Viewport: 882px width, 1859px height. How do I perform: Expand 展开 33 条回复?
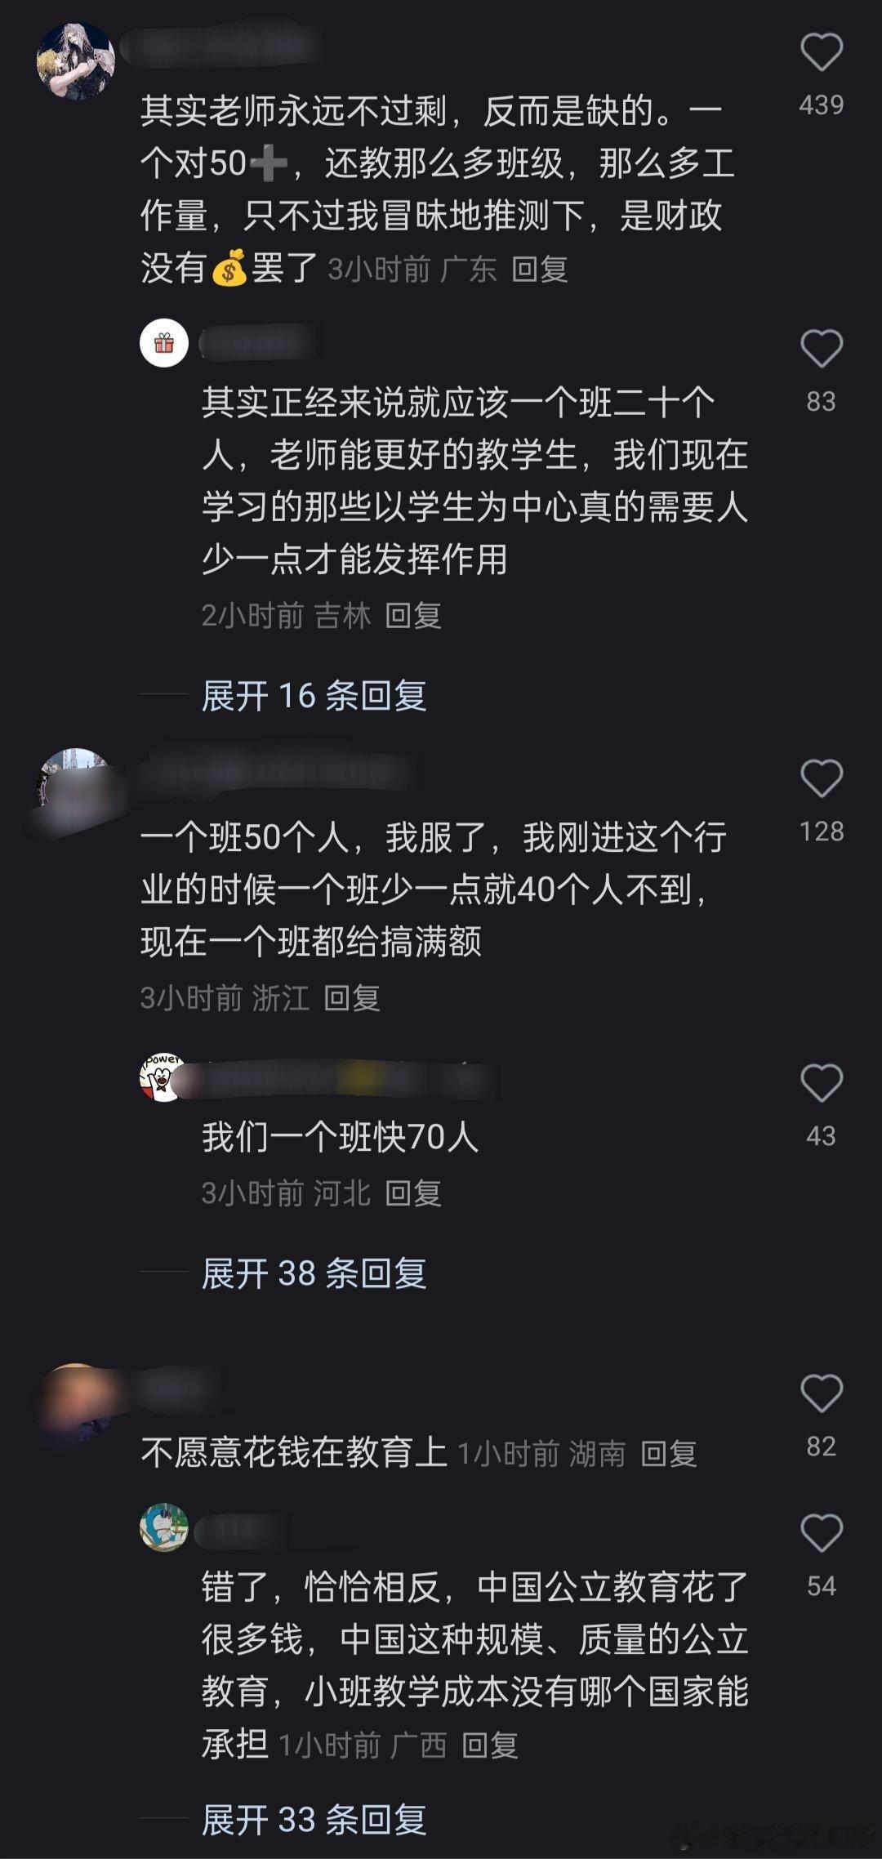tap(314, 1821)
